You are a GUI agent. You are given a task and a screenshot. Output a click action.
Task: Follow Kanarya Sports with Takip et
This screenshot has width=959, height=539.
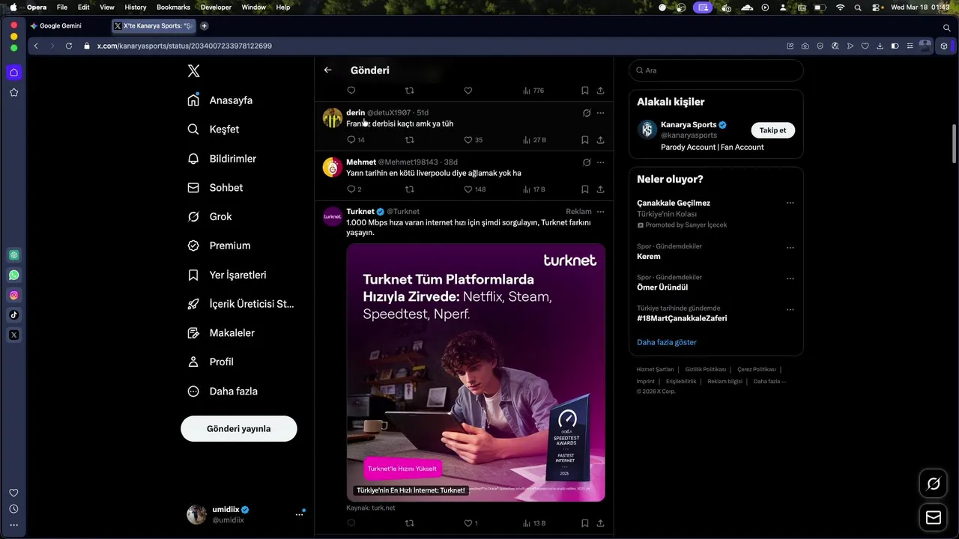tap(772, 130)
